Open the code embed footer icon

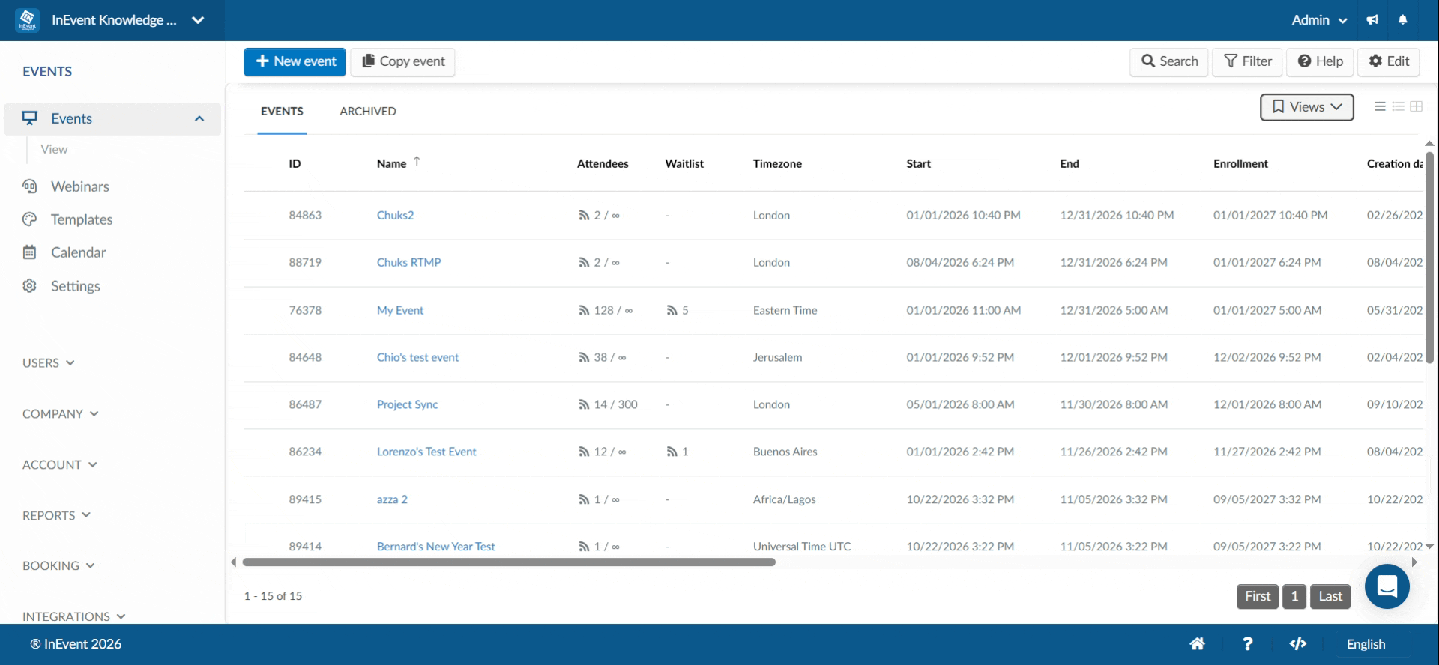point(1298,644)
